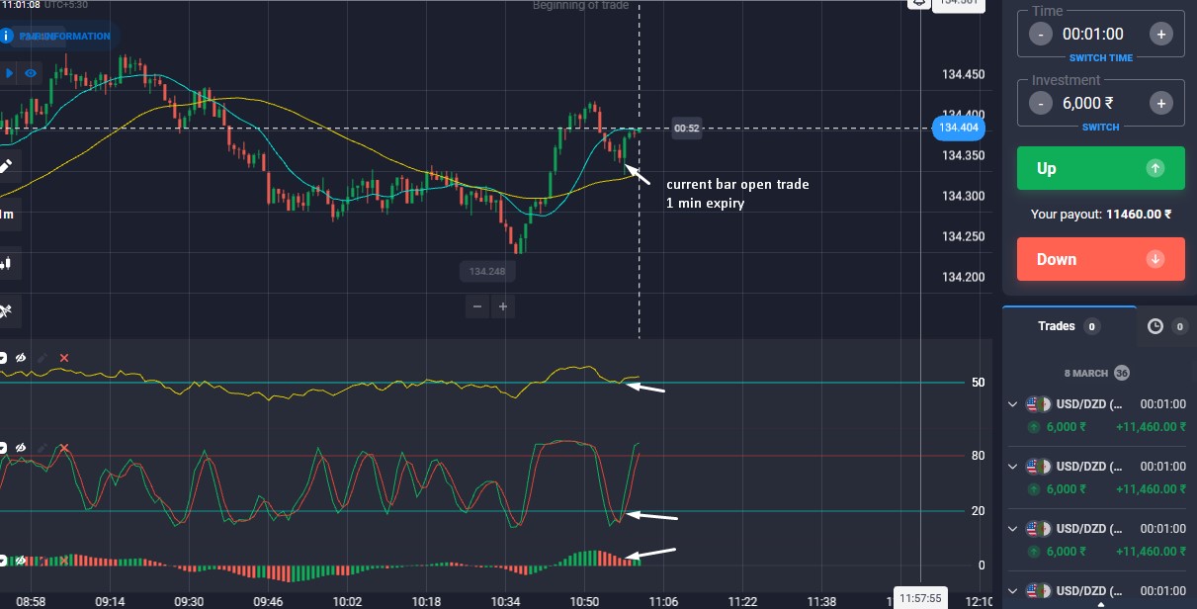Open the Pair Information info icon
The width and height of the screenshot is (1197, 609).
point(5,37)
